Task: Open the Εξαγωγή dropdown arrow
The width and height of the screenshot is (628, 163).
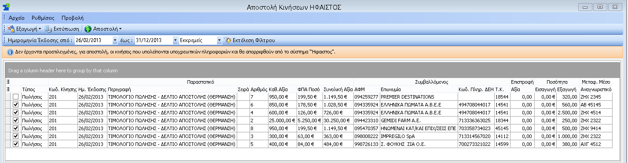Action: (40, 29)
